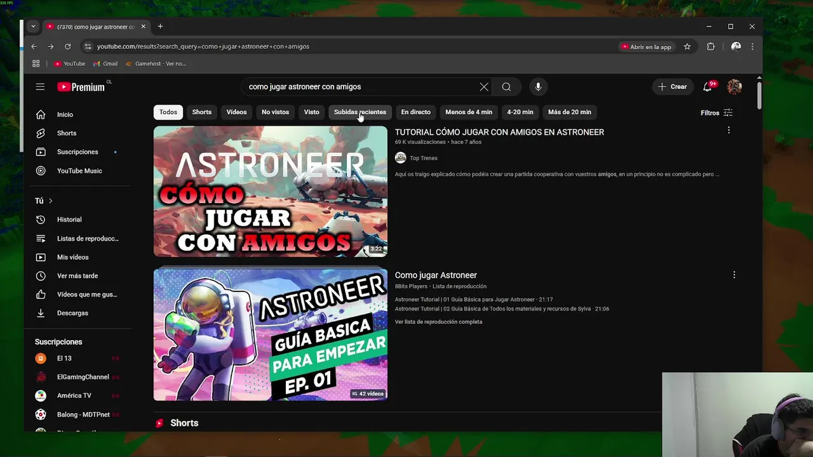Open Suscripciones in the sidebar
Image resolution: width=813 pixels, height=457 pixels.
pos(77,152)
